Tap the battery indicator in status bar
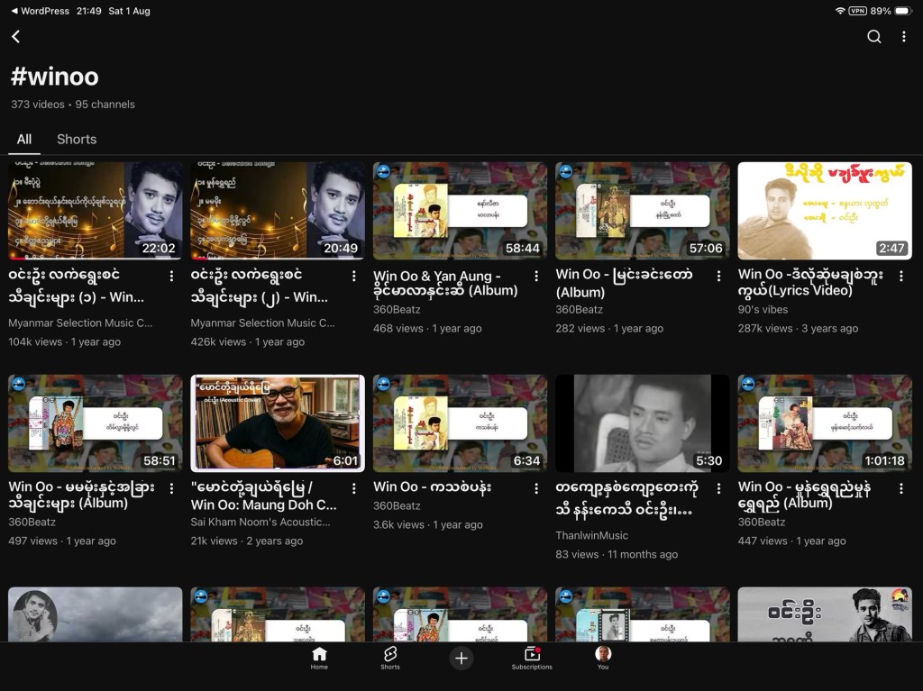This screenshot has height=691, width=923. pyautogui.click(x=902, y=11)
